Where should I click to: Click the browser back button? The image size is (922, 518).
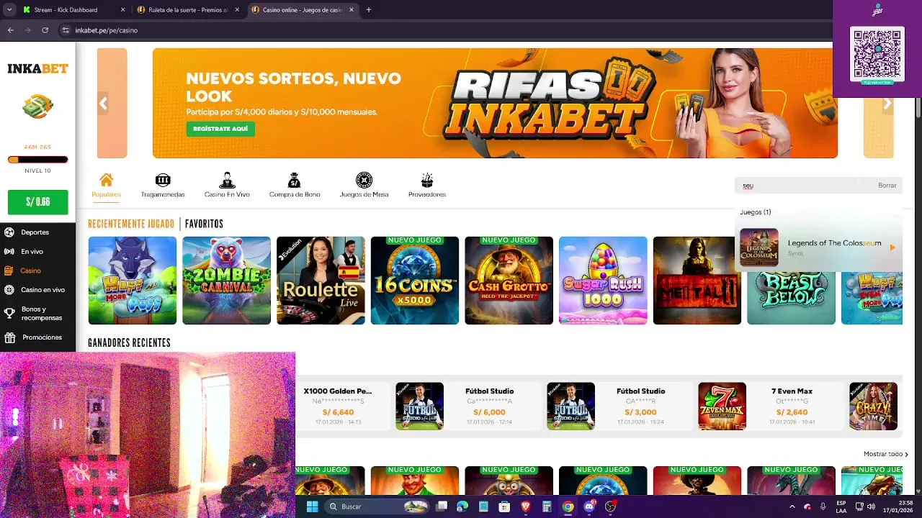[11, 30]
